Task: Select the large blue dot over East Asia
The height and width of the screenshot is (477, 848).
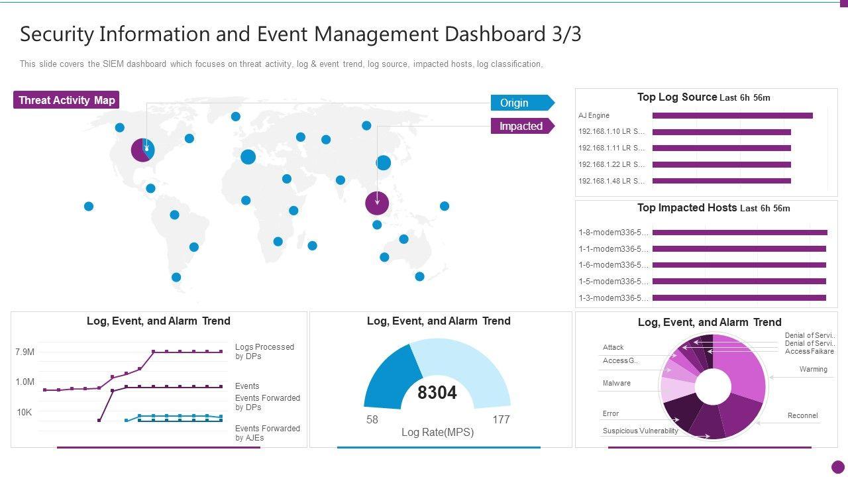Action: 384,162
